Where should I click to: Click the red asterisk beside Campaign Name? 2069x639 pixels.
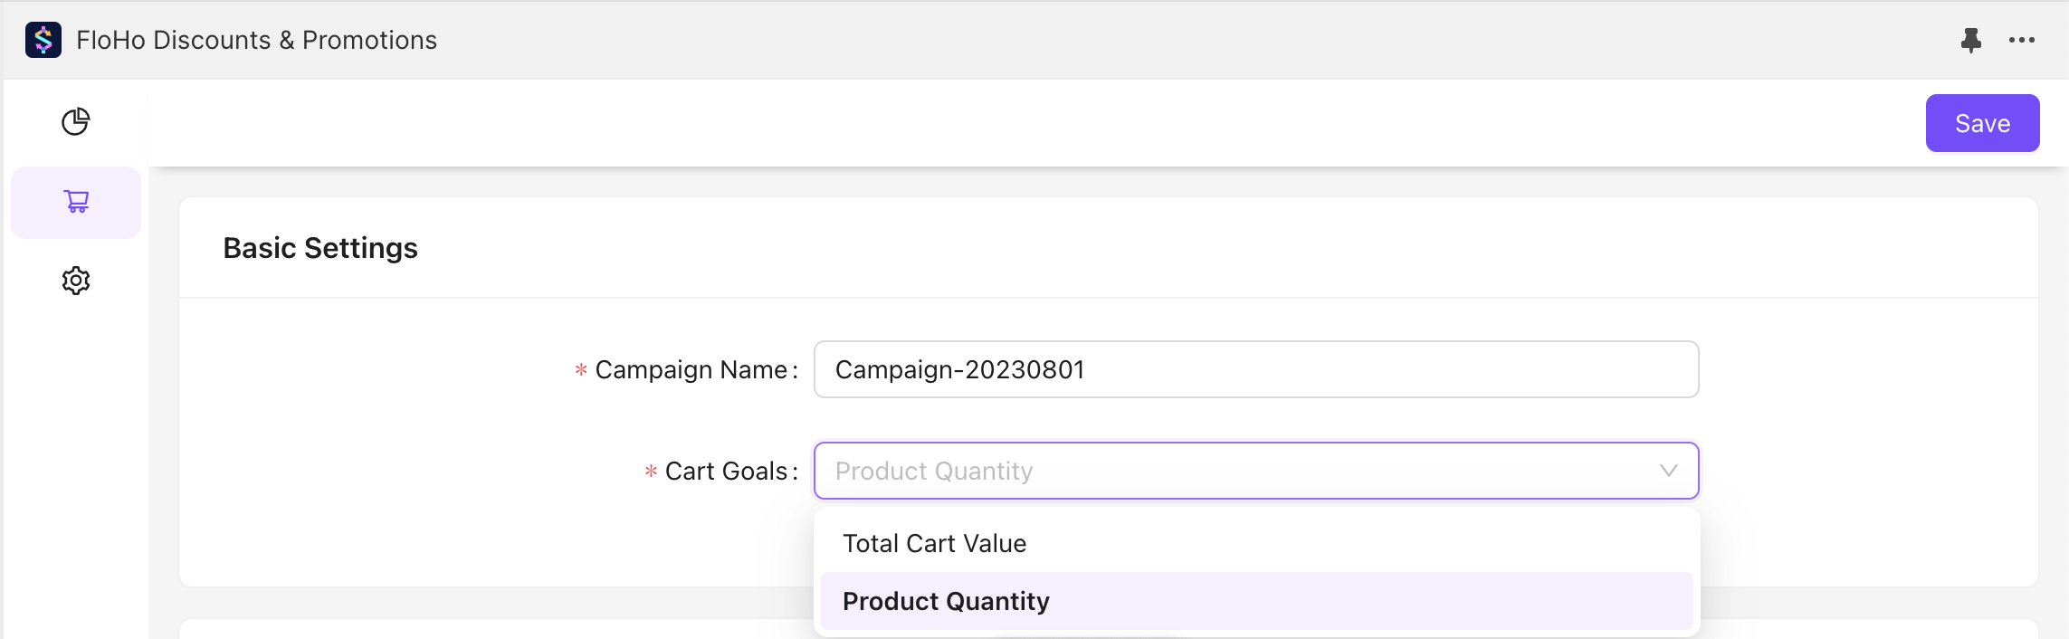point(581,370)
